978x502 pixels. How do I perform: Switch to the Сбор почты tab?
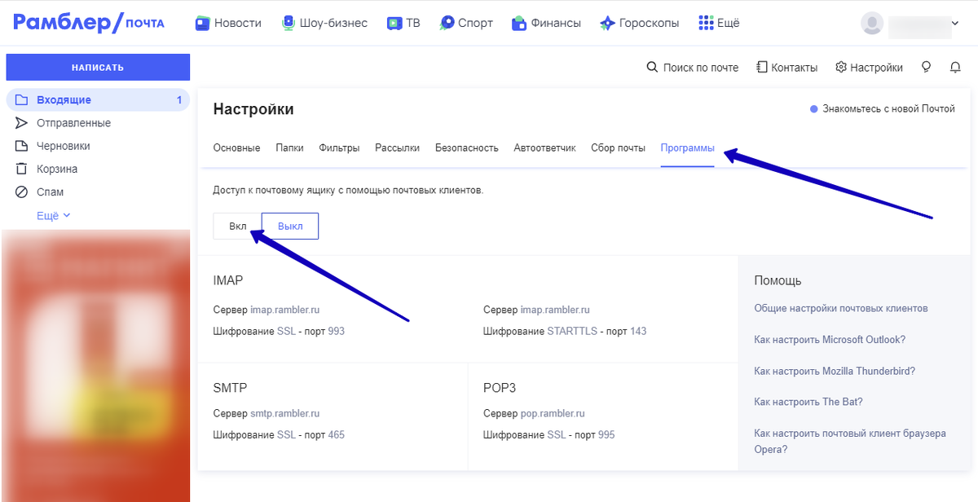point(618,148)
